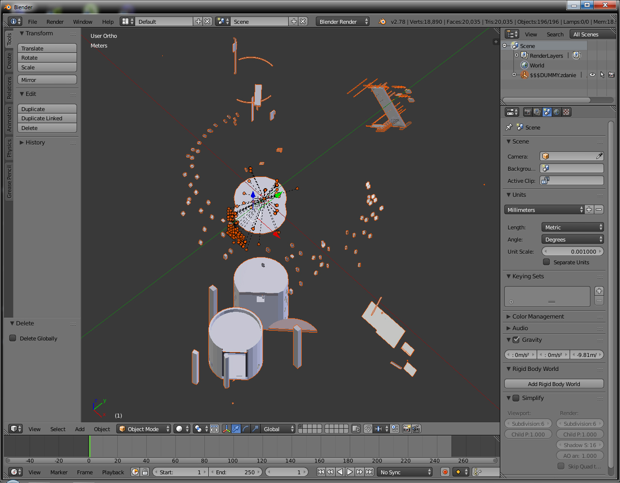This screenshot has height=483, width=620.
Task: Open the Help menu
Action: (108, 21)
